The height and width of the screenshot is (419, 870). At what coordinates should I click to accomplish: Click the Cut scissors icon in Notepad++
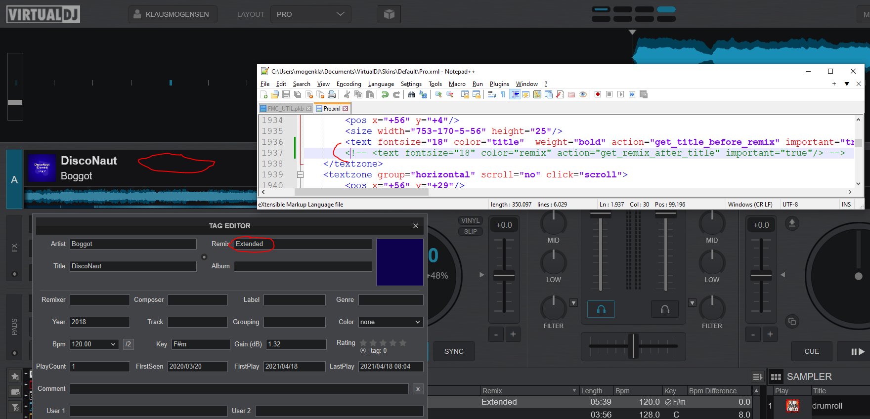coord(347,94)
